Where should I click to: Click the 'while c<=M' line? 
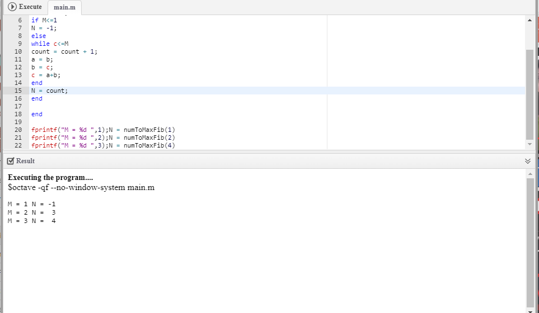click(x=50, y=44)
